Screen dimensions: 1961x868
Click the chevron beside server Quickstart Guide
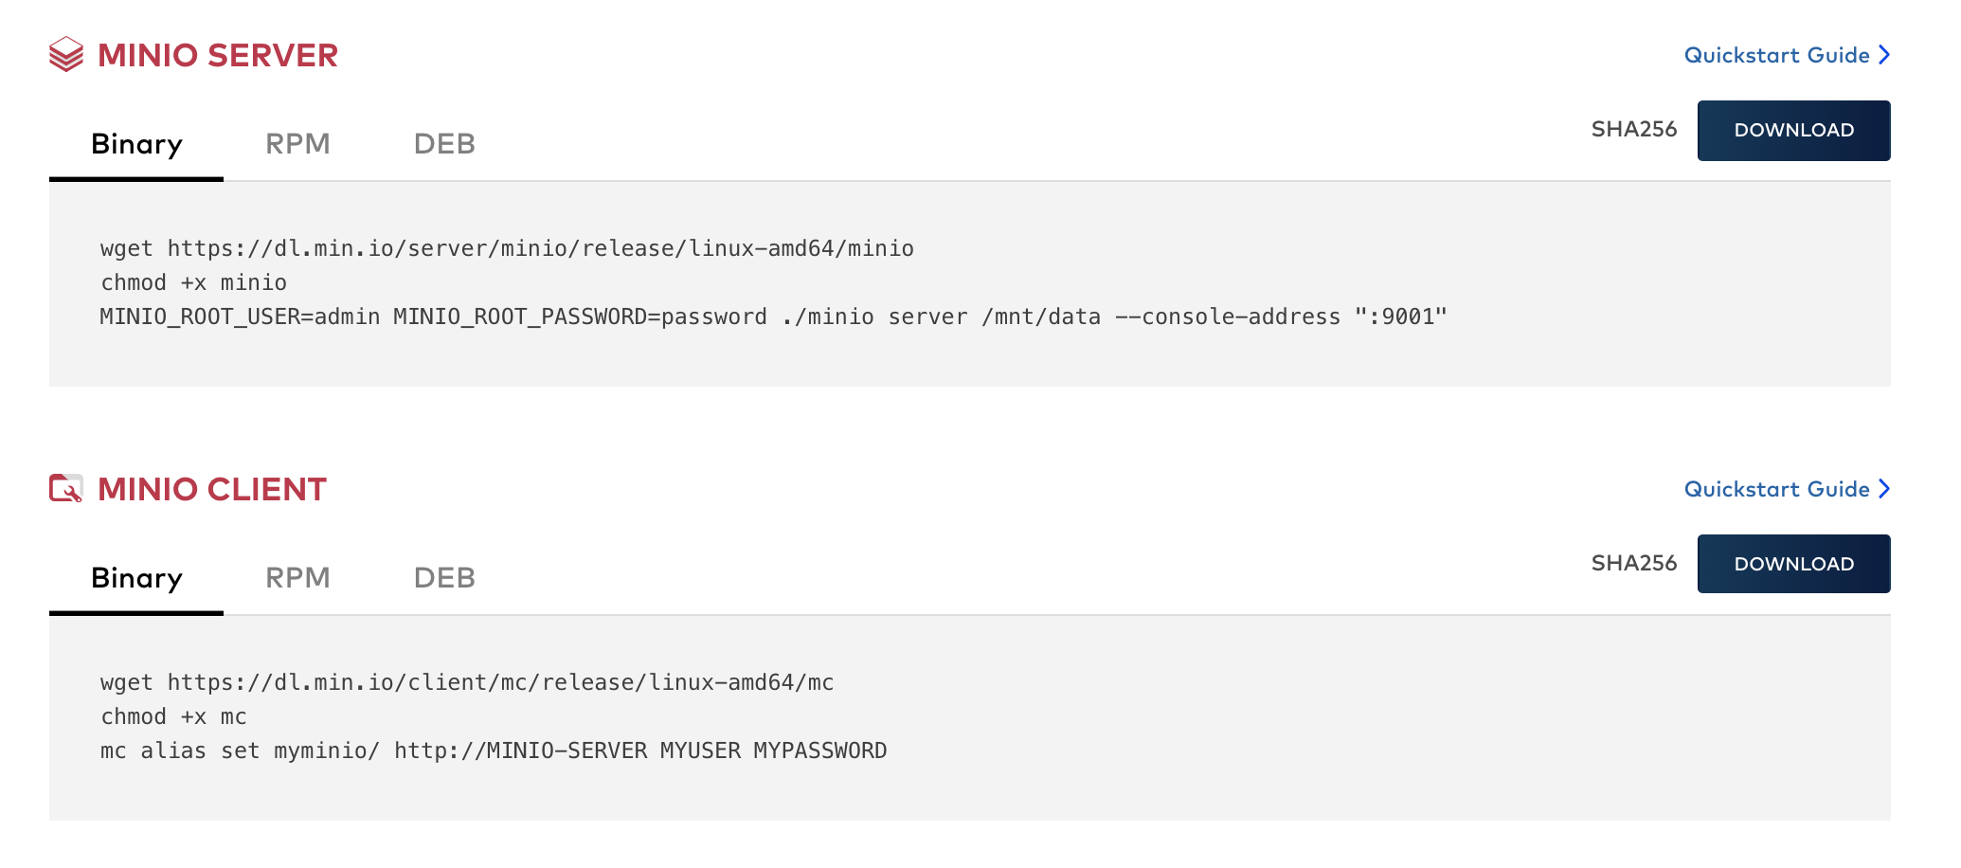[1883, 55]
